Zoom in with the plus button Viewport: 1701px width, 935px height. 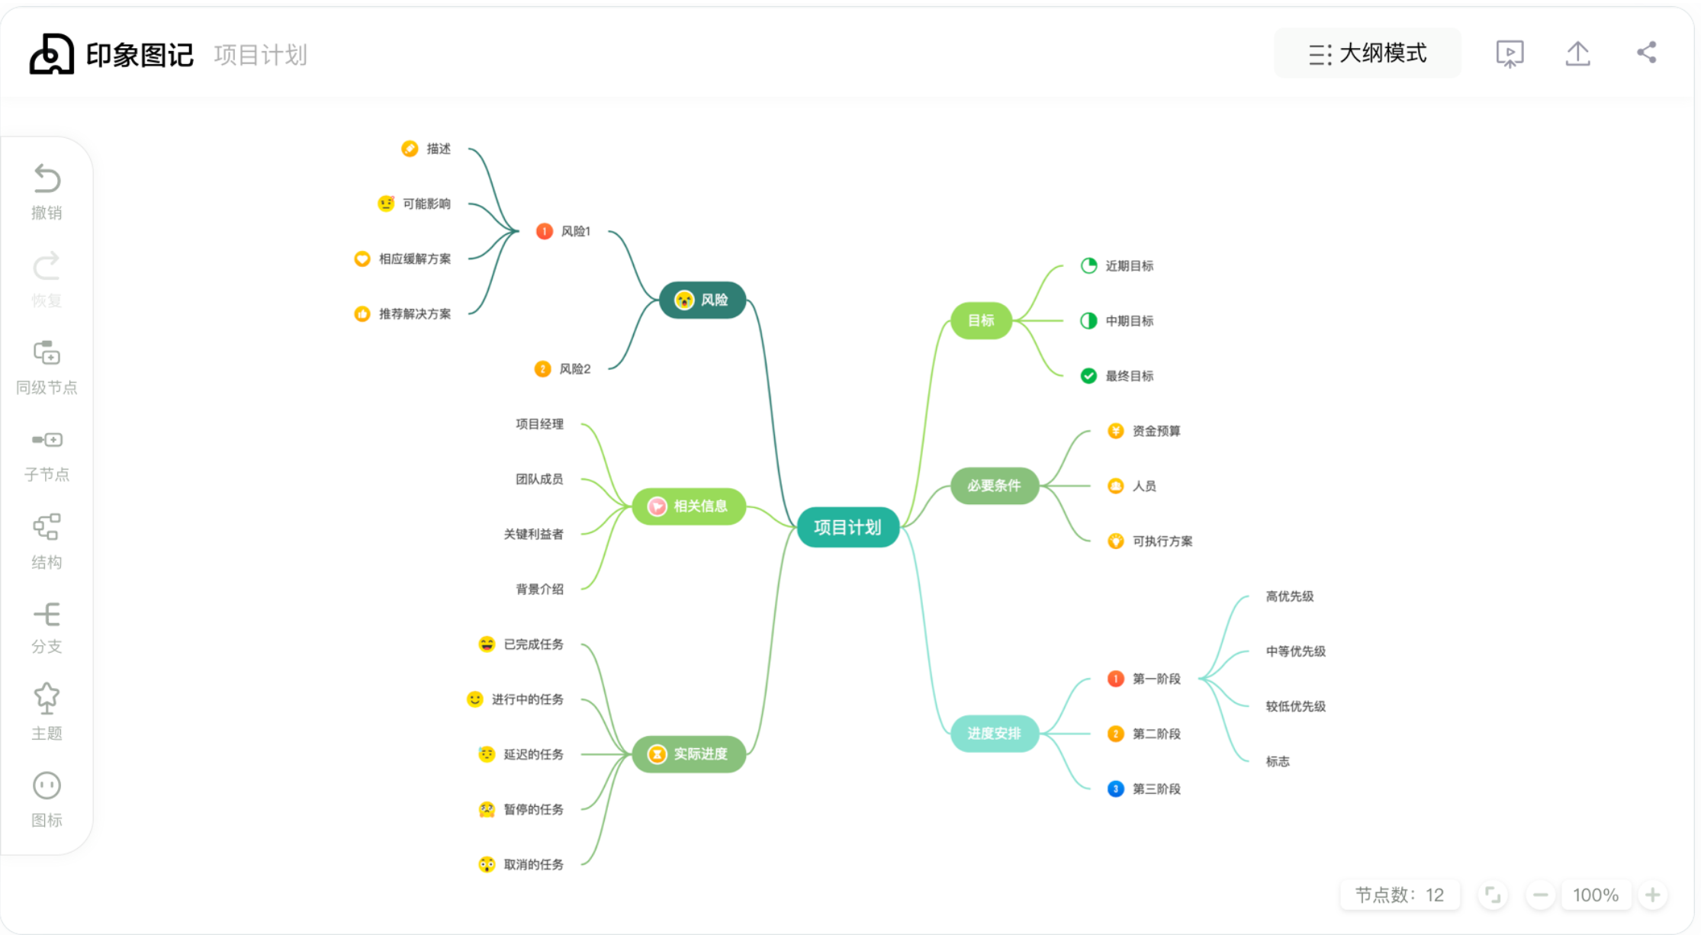1652,895
